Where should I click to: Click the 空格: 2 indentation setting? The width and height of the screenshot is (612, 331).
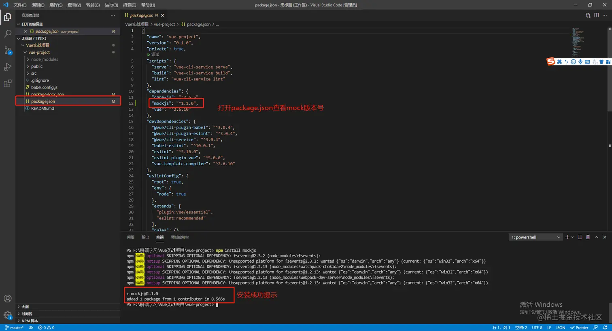coord(521,328)
